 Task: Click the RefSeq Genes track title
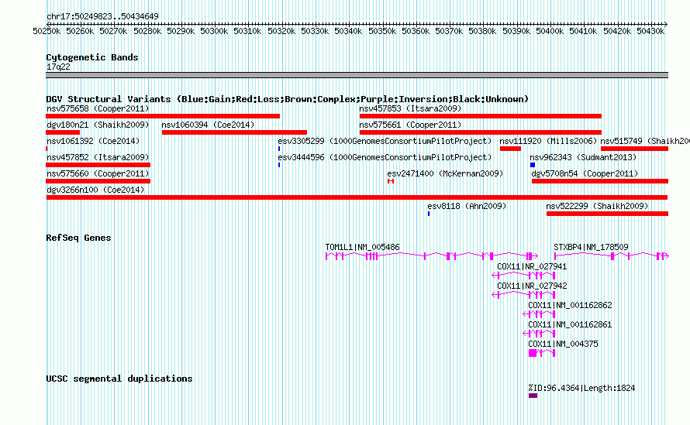[78, 238]
